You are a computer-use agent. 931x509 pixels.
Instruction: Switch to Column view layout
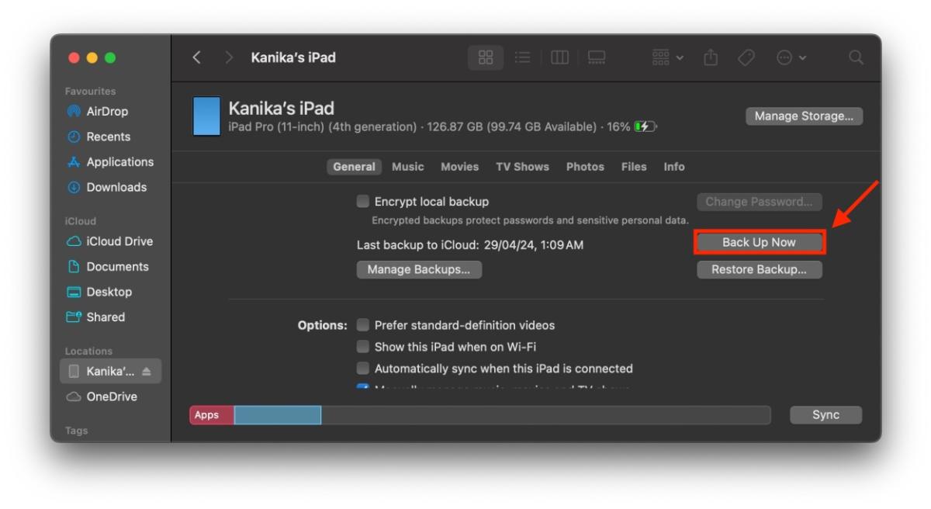click(x=559, y=57)
